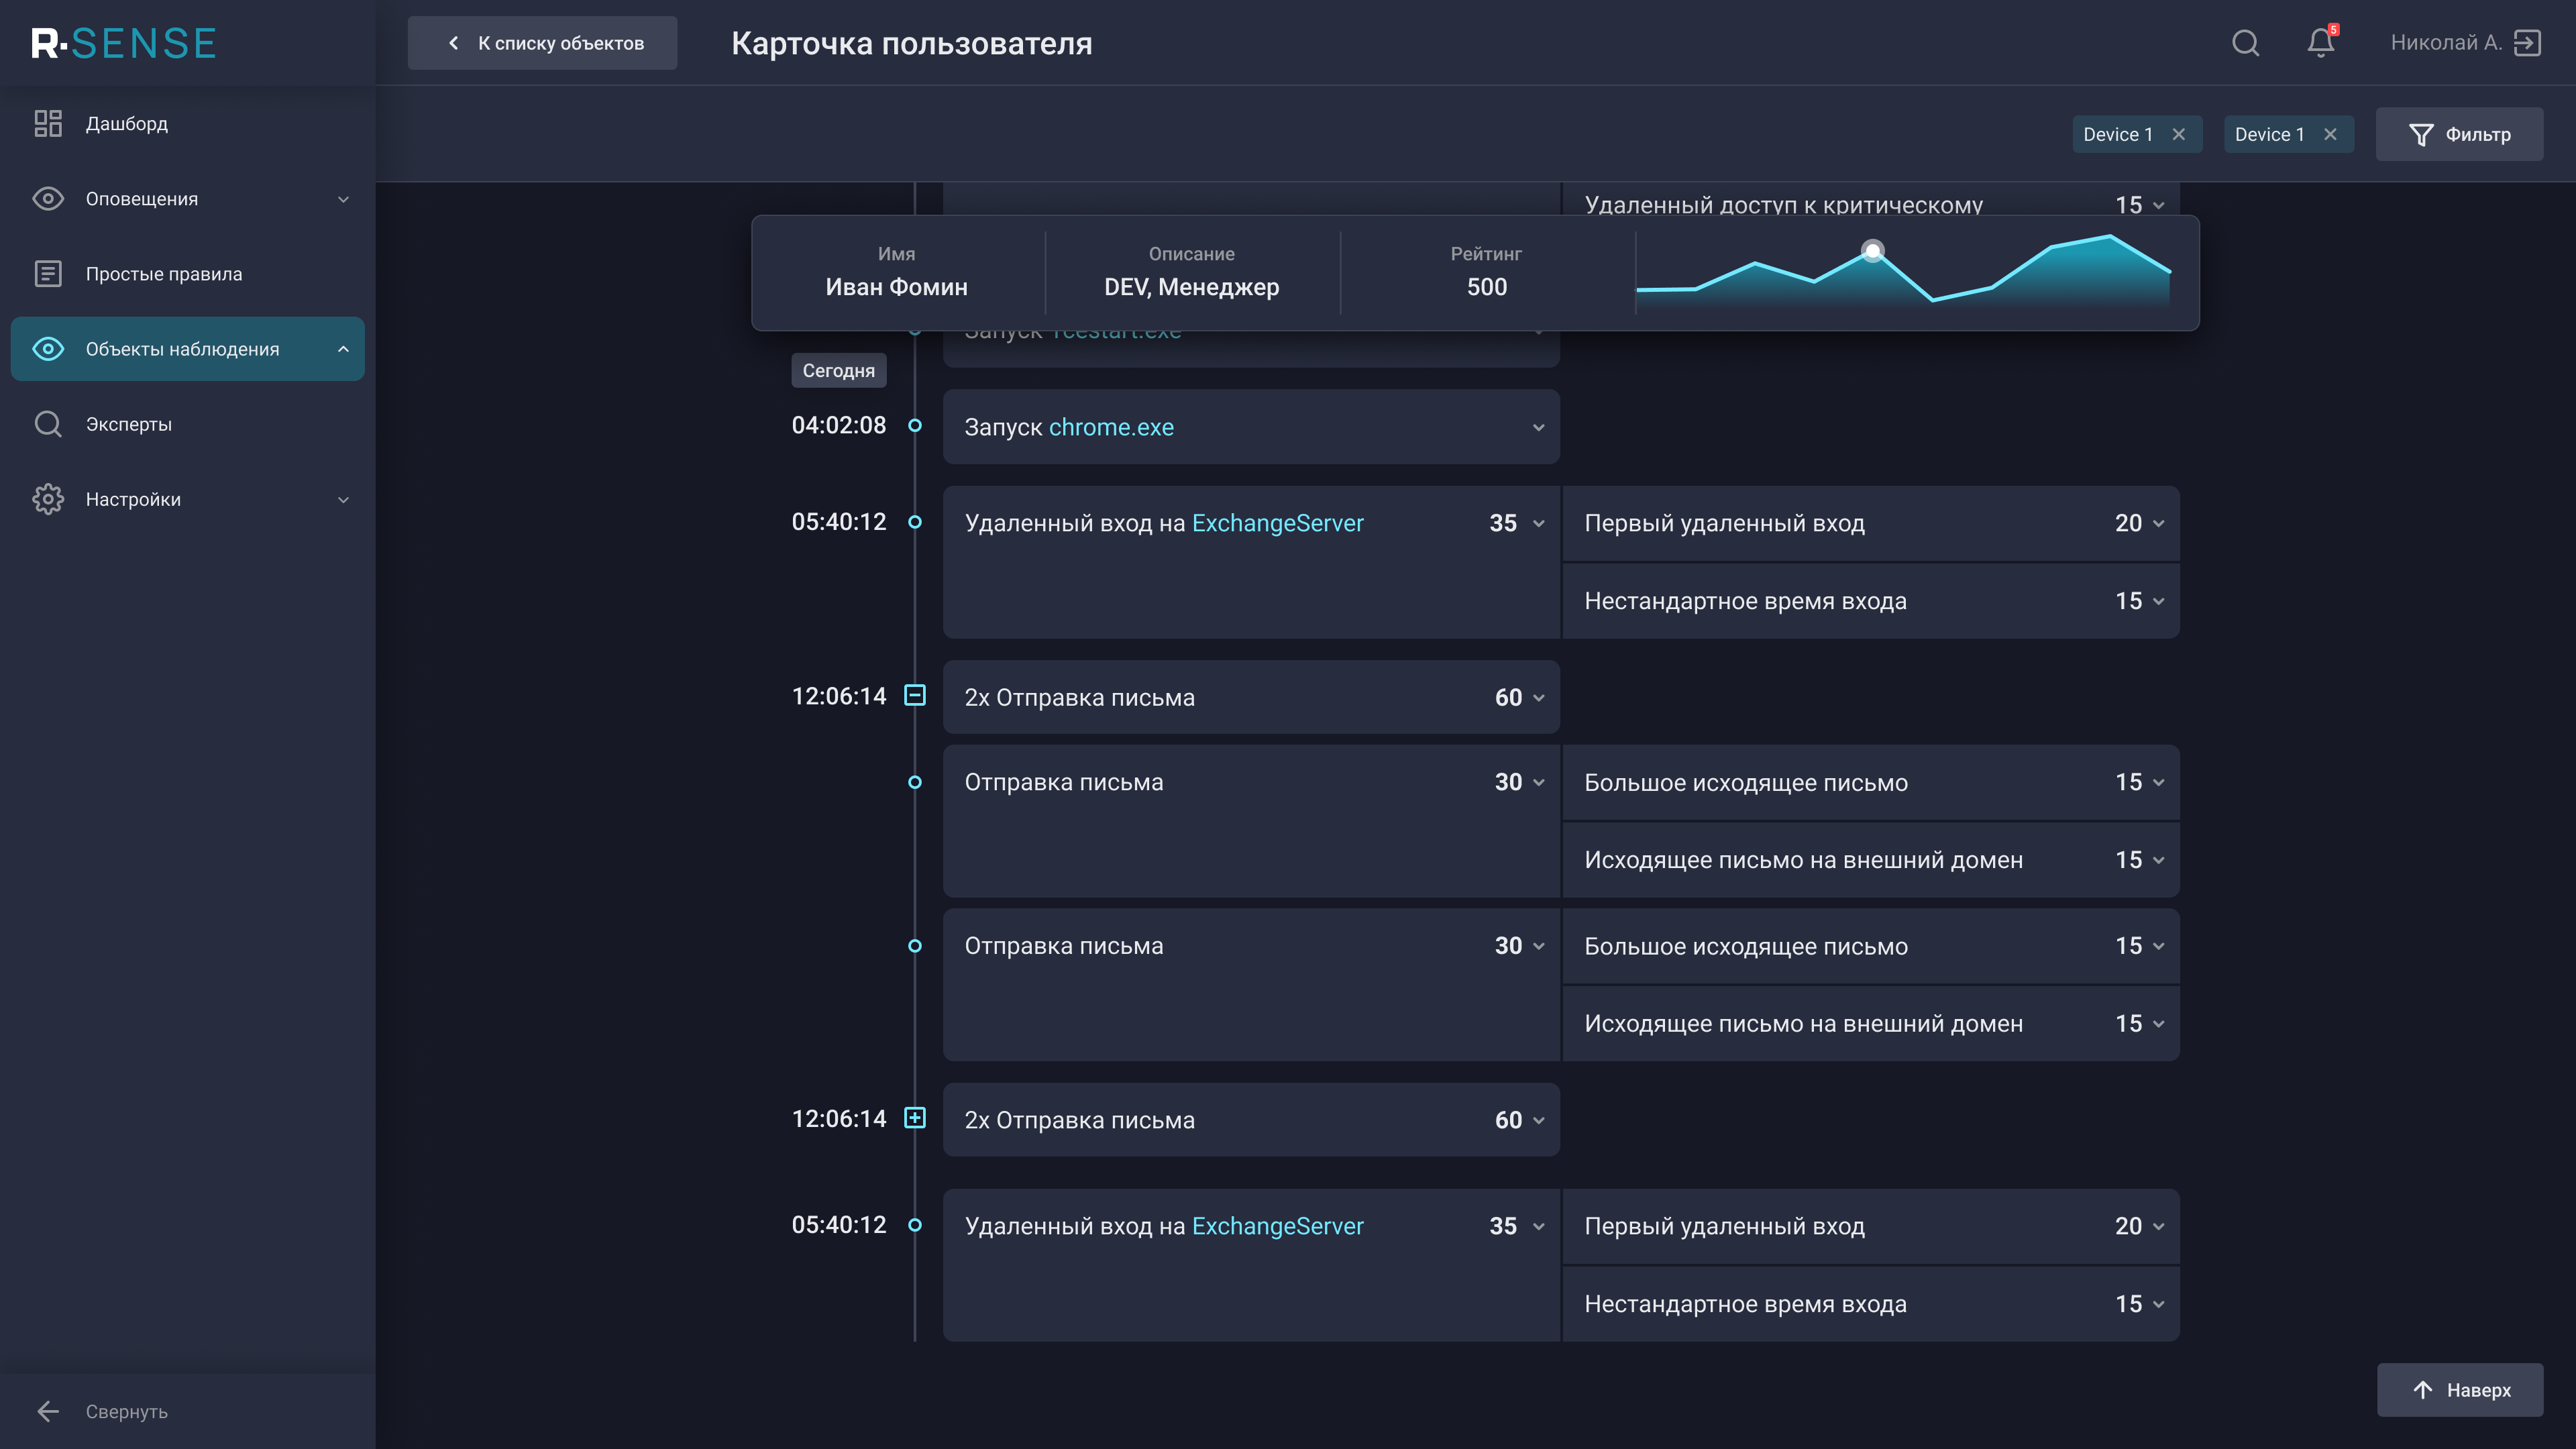Click the search magnifier icon in header
This screenshot has height=1449, width=2576.
click(2245, 43)
